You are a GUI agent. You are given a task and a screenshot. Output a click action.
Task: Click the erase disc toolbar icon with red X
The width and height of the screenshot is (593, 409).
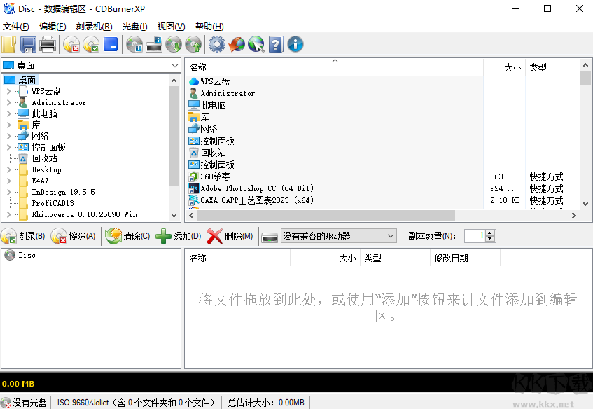71,44
